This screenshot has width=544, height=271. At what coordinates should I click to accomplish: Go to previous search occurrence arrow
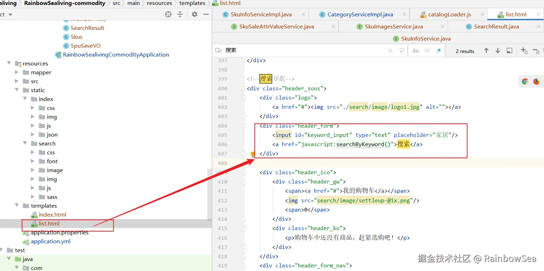click(486, 51)
